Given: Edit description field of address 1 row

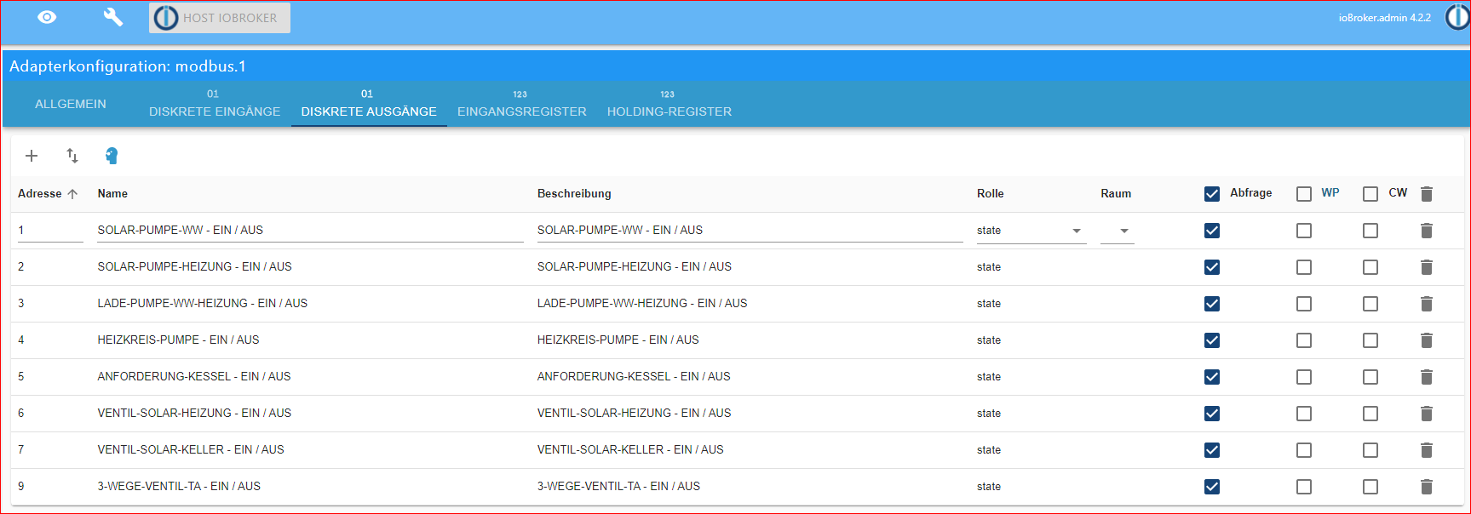Looking at the screenshot, I should [x=750, y=231].
